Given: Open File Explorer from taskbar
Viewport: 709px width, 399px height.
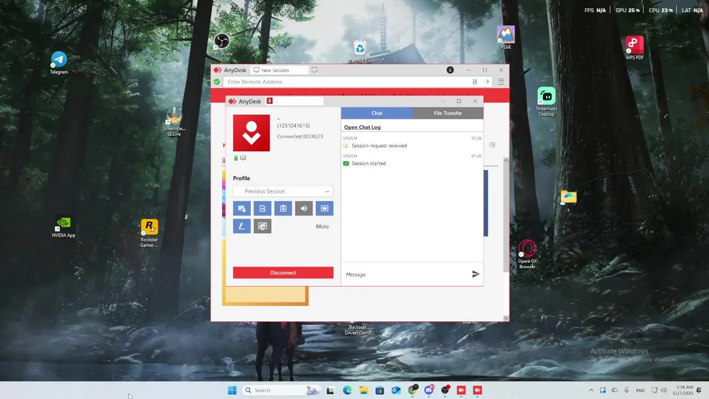Looking at the screenshot, I should 363,390.
